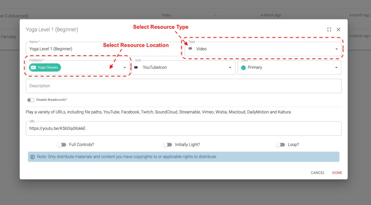
Task: Toggle the Disable Breadcrumb switch
Action: (30, 100)
